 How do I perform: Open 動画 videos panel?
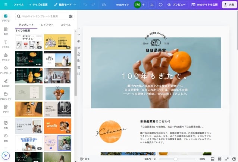6,138
